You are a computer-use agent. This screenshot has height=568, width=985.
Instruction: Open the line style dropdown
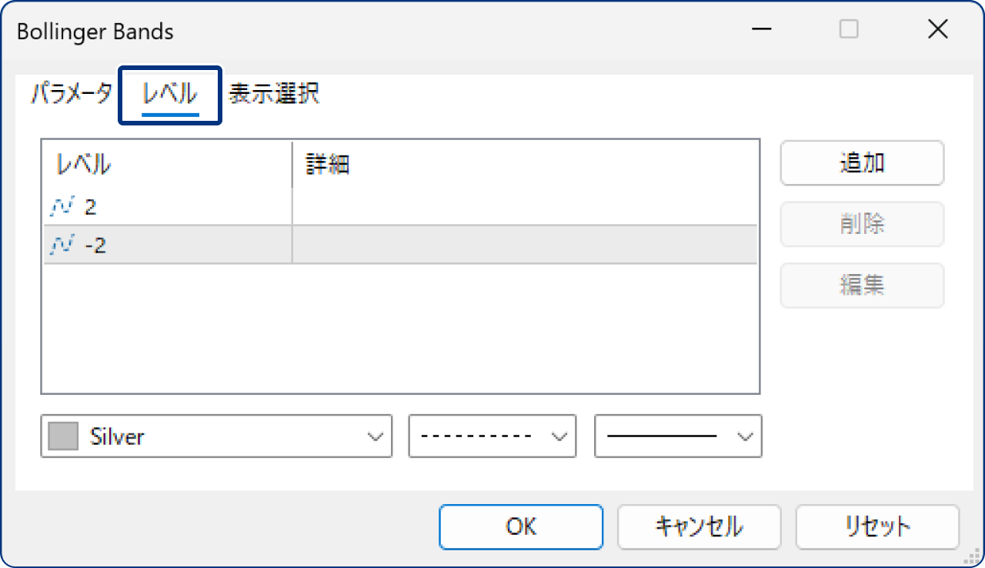pos(492,436)
